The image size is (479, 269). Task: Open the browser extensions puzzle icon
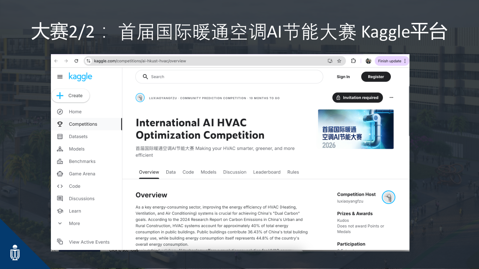click(353, 61)
